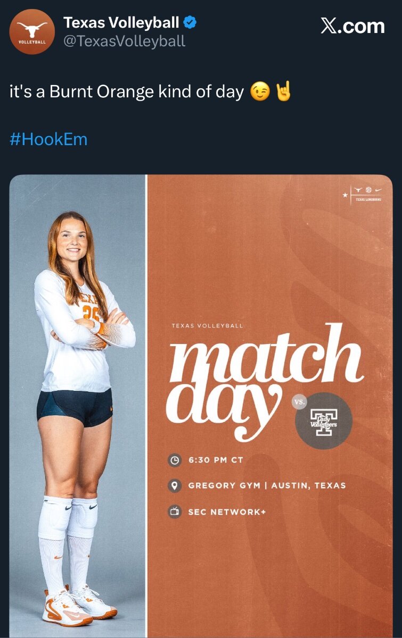
Task: Click the X.com logo
Action: coord(352,26)
